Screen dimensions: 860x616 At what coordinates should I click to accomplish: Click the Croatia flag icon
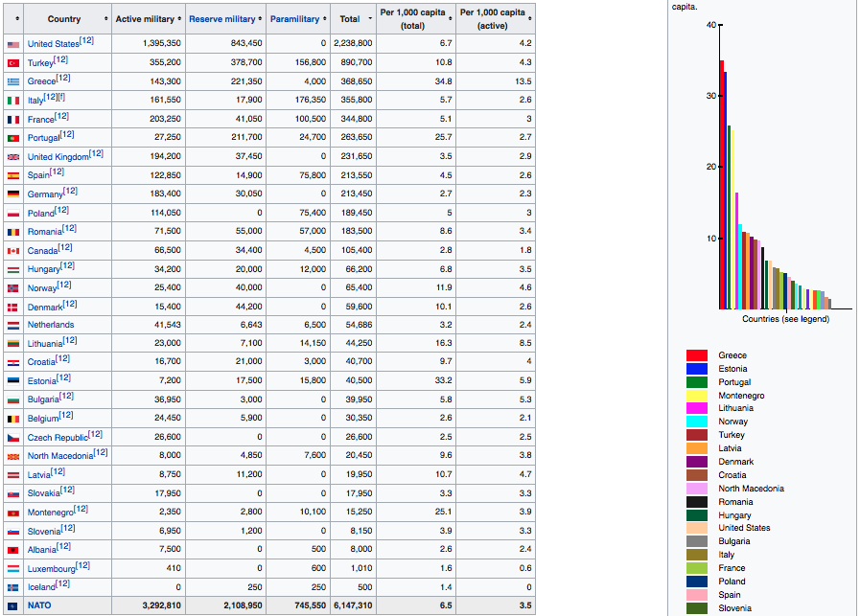tap(13, 362)
